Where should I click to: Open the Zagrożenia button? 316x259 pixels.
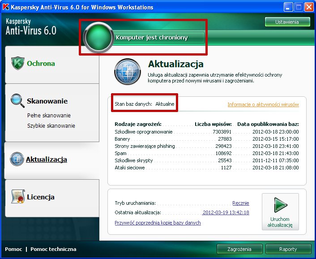(x=239, y=249)
